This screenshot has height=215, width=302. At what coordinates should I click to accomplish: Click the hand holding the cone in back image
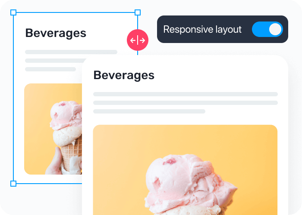point(55,162)
